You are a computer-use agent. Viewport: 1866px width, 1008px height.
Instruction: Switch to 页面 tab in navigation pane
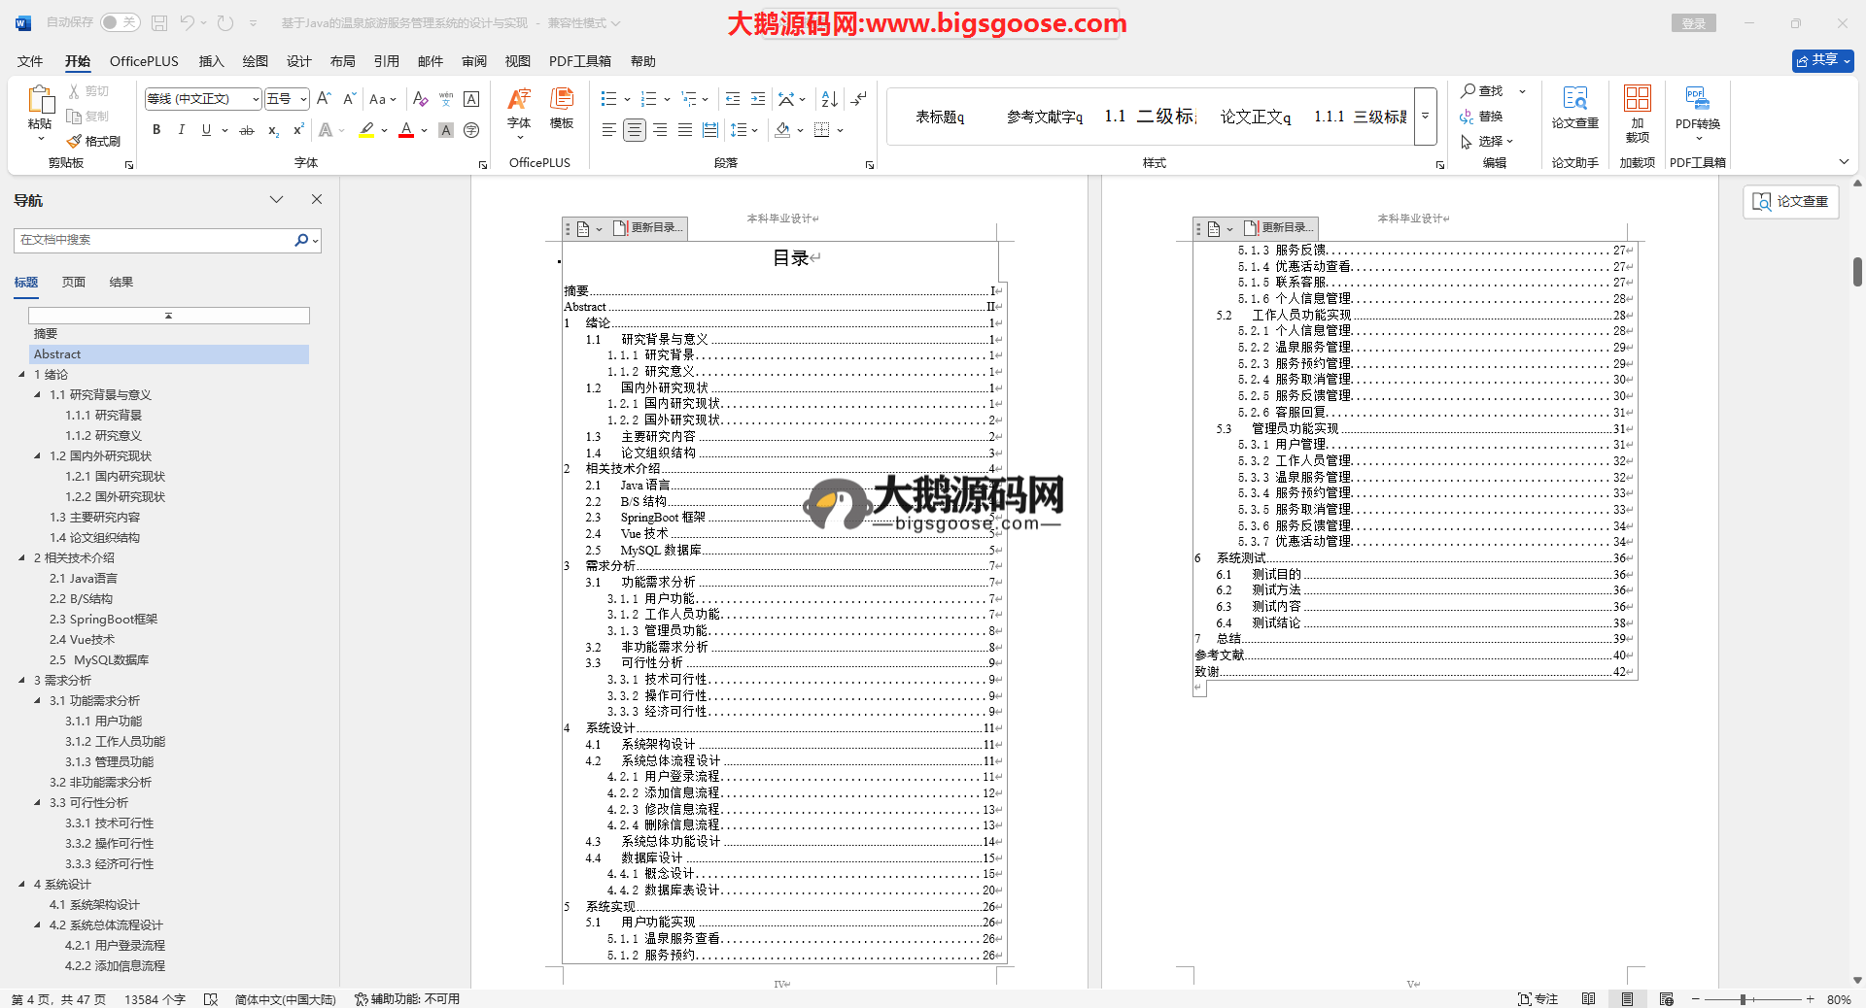(74, 283)
